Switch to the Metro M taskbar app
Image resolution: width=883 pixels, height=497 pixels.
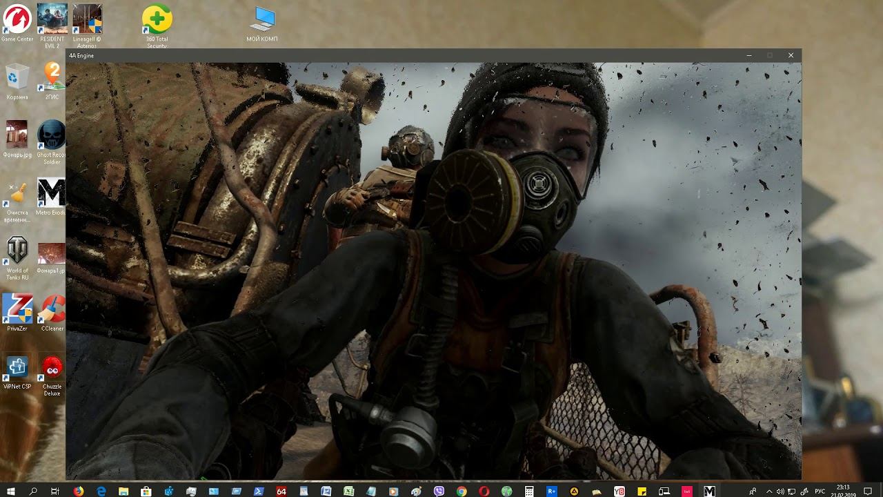click(709, 491)
